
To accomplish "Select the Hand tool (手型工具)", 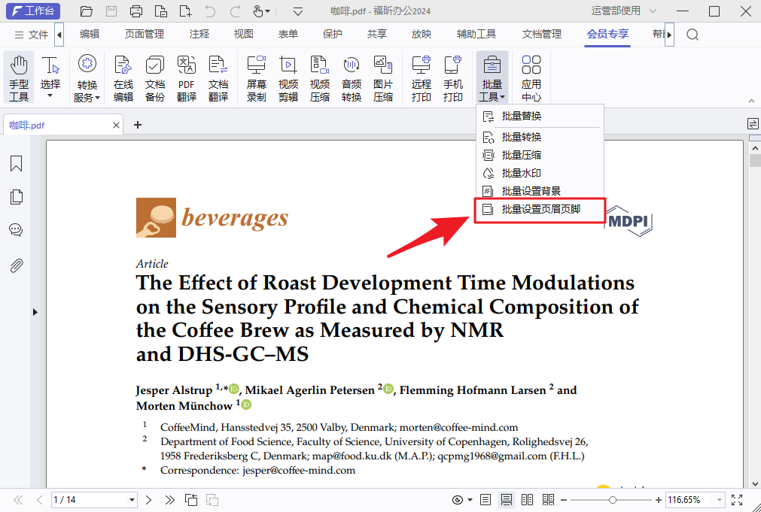I will coord(18,77).
